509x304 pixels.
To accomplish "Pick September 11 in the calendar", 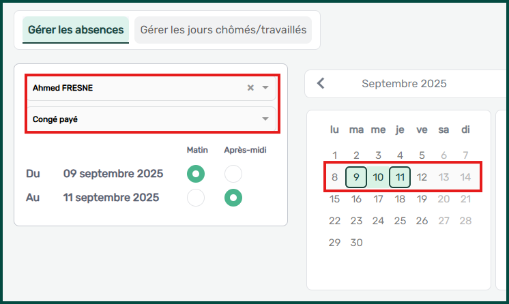I will point(400,177).
